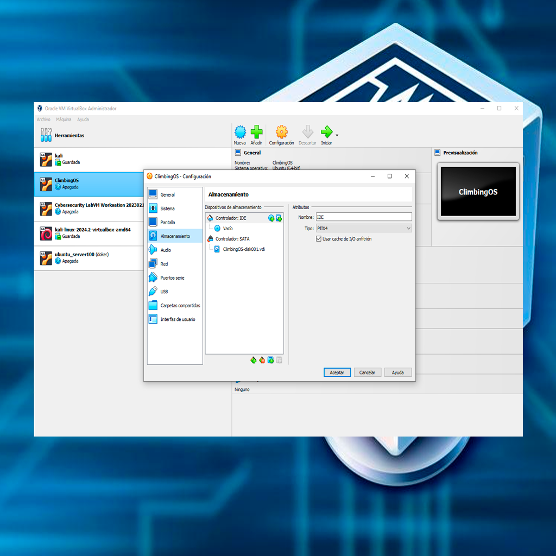
Task: Click the Previsualización panel monitor icon
Action: coord(437,153)
